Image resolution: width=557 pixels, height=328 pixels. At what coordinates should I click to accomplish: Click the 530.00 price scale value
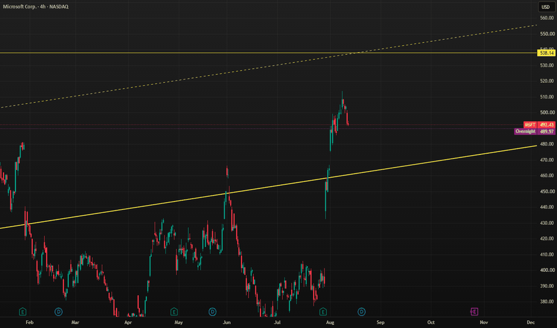pyautogui.click(x=547, y=65)
